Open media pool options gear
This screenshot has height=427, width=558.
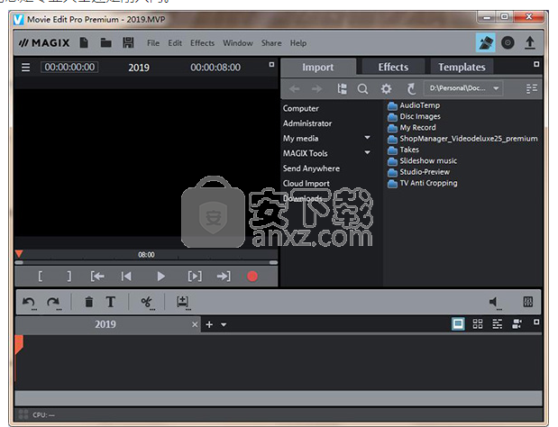click(386, 88)
